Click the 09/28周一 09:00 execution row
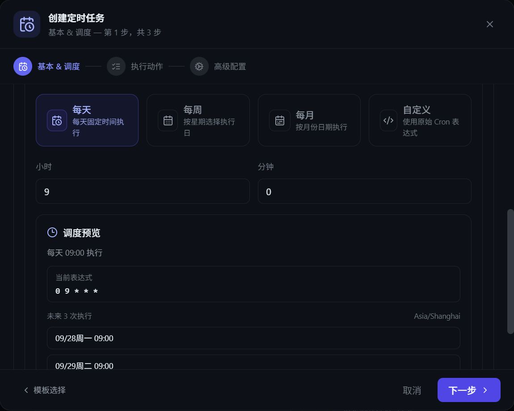The width and height of the screenshot is (514, 411). coord(253,338)
